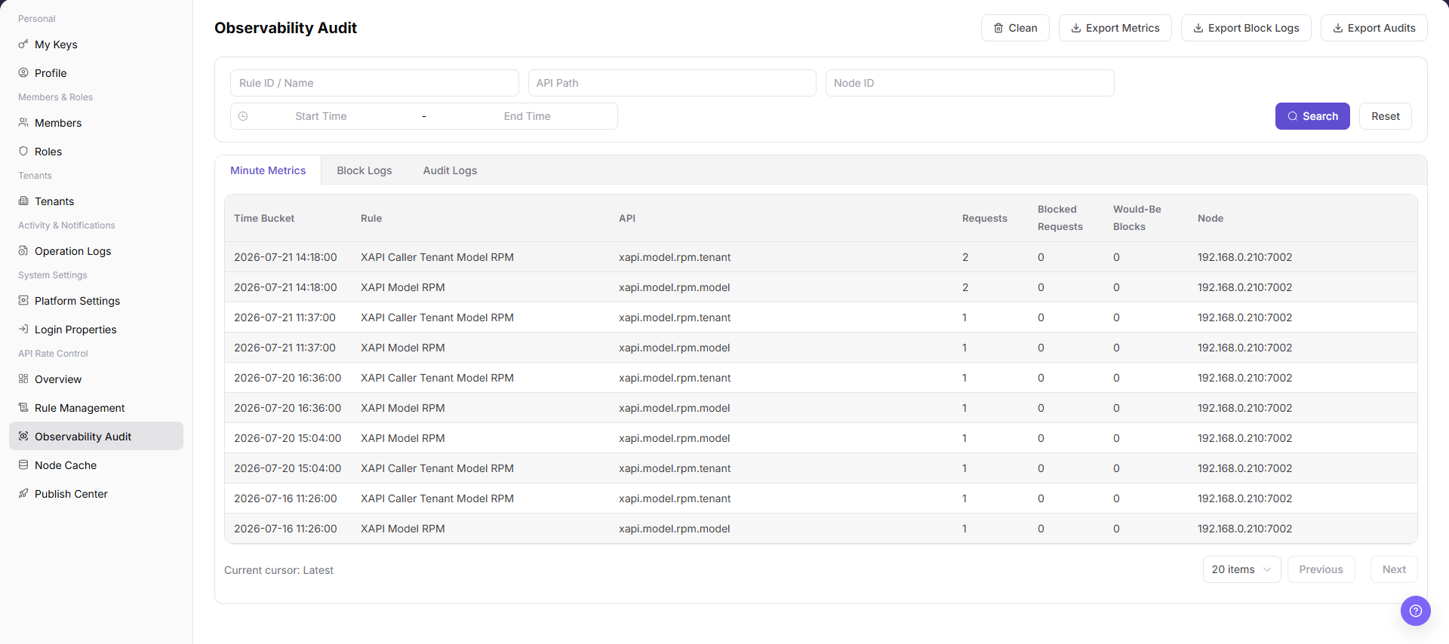The height and width of the screenshot is (644, 1449).
Task: Click the download icon on Export Block Logs
Action: click(1198, 28)
